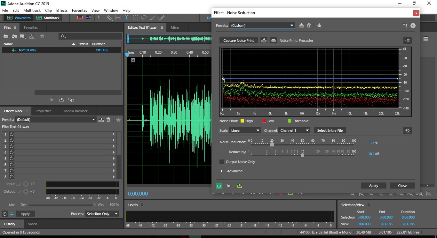Open the Presets (Custom) dropdown
The width and height of the screenshot is (437, 238).
[x=262, y=26]
